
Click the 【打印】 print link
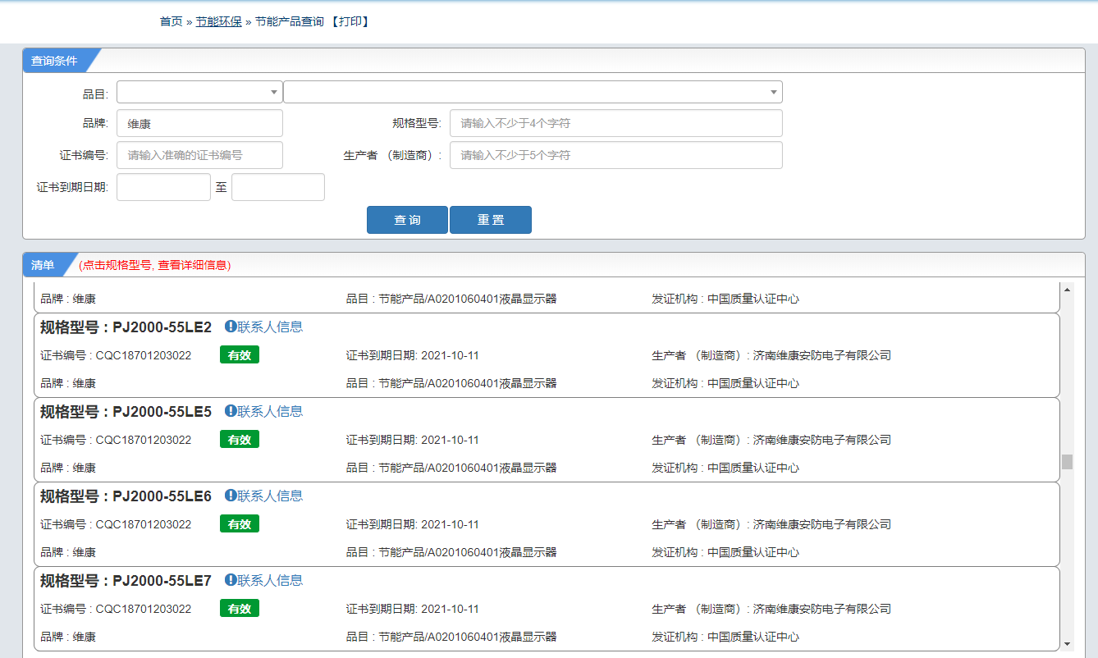[350, 21]
